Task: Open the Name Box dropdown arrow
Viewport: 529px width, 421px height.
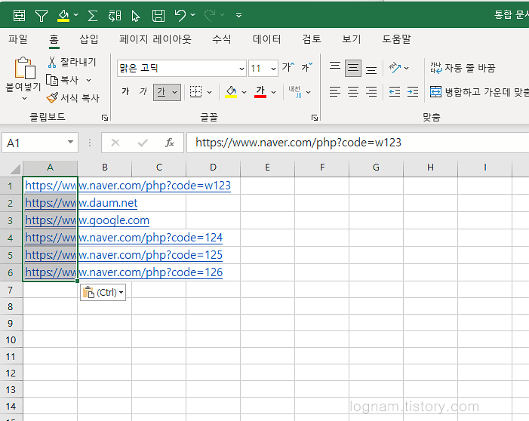Action: (70, 143)
